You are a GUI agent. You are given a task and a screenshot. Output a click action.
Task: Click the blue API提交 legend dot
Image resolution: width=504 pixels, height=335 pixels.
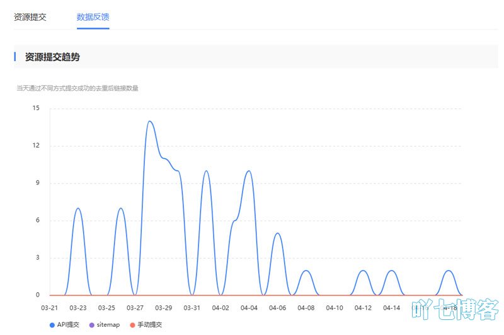52,325
